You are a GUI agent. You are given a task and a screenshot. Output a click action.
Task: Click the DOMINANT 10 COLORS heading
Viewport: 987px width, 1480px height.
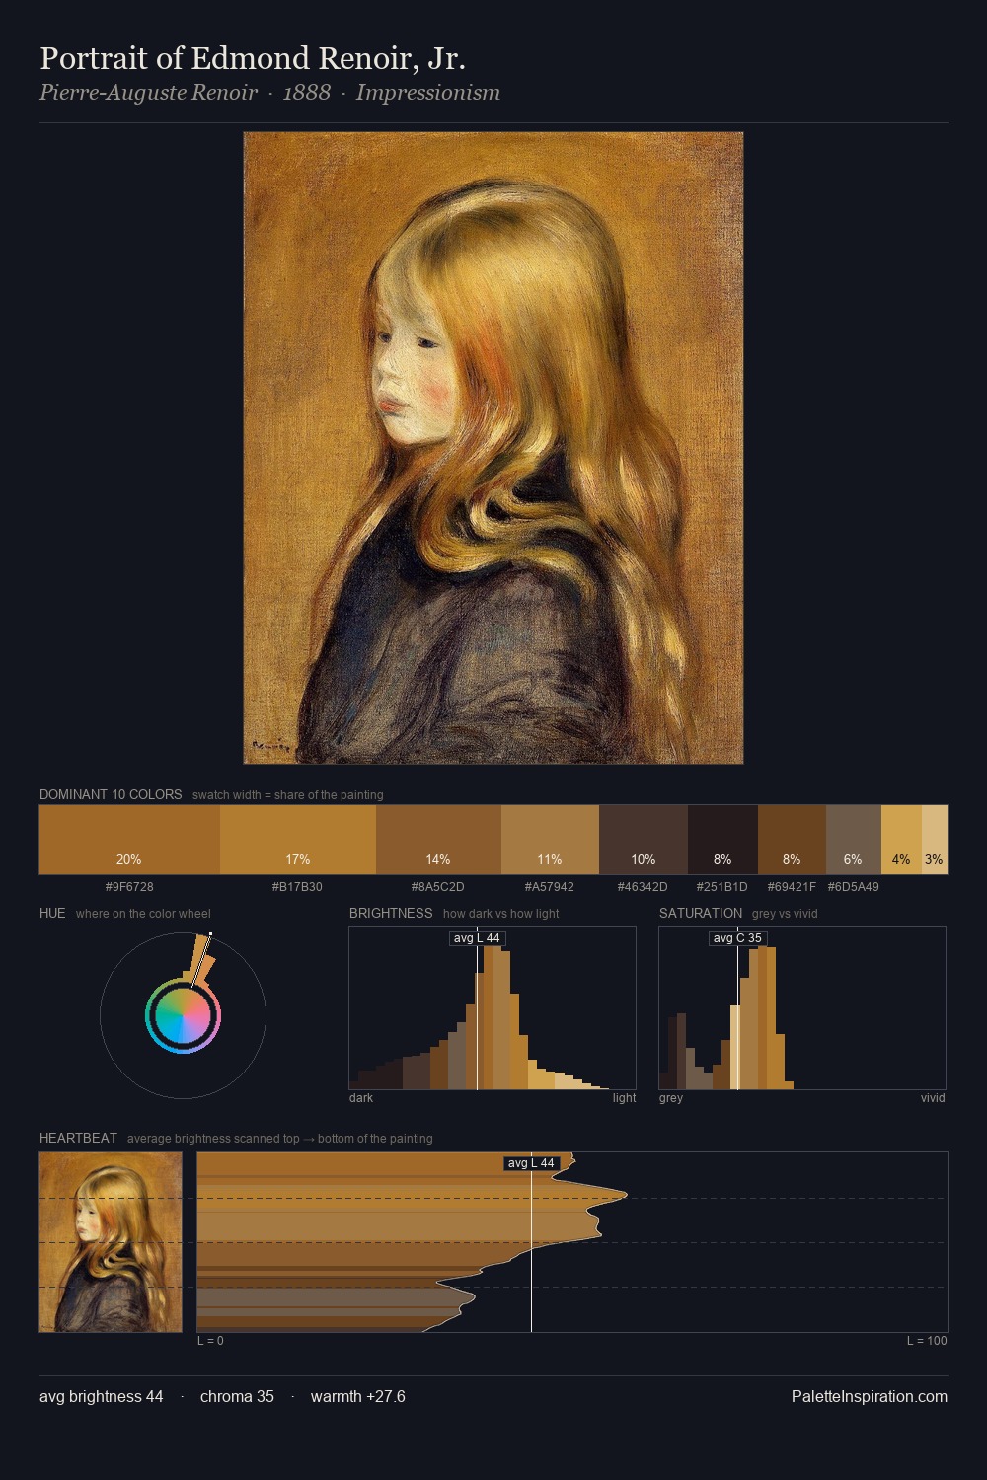111,795
